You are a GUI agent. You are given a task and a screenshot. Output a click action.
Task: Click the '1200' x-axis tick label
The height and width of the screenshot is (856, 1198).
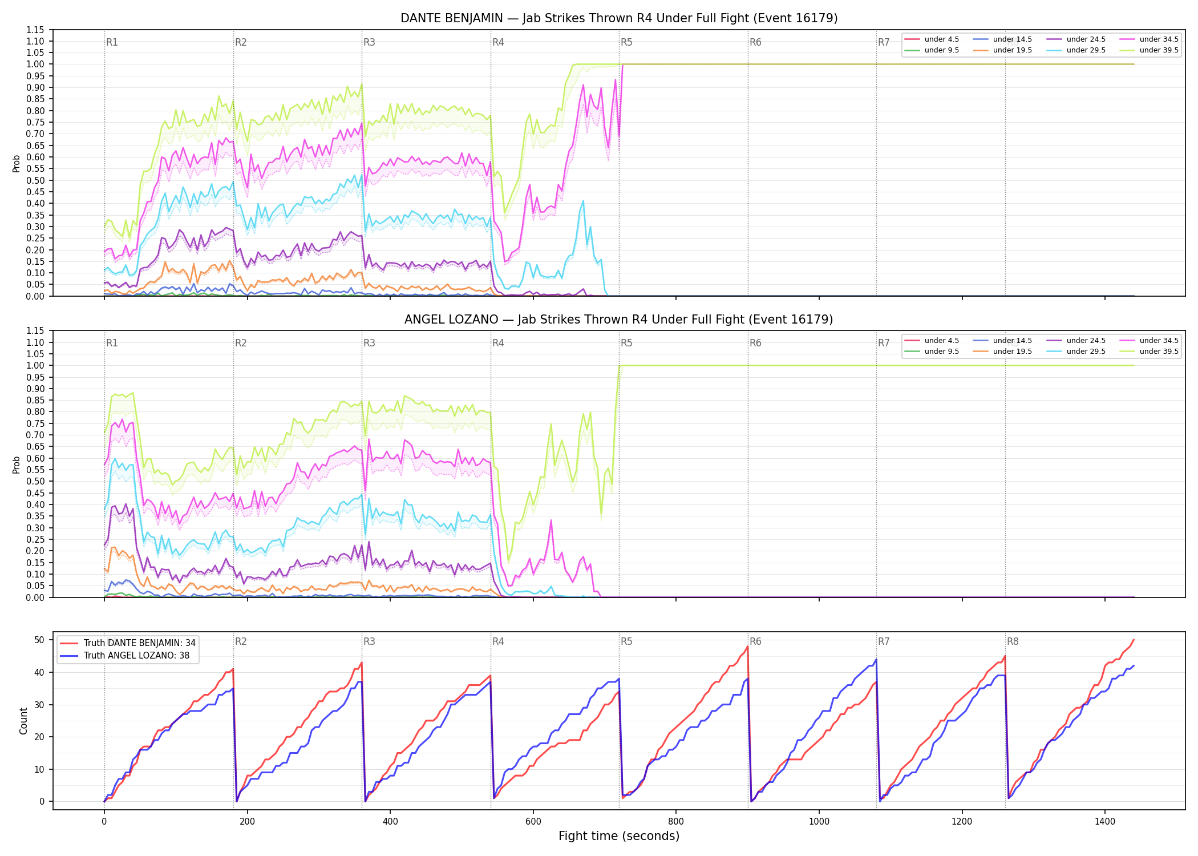pyautogui.click(x=962, y=822)
